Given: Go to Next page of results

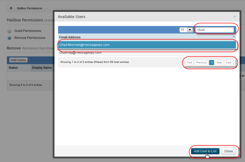Looking at the screenshot, I should (219, 63).
